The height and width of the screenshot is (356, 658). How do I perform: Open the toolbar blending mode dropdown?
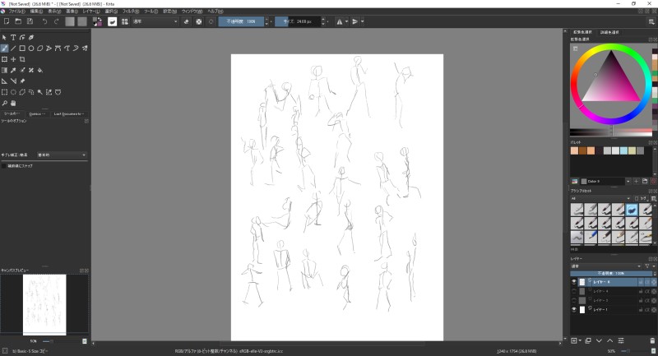(155, 21)
